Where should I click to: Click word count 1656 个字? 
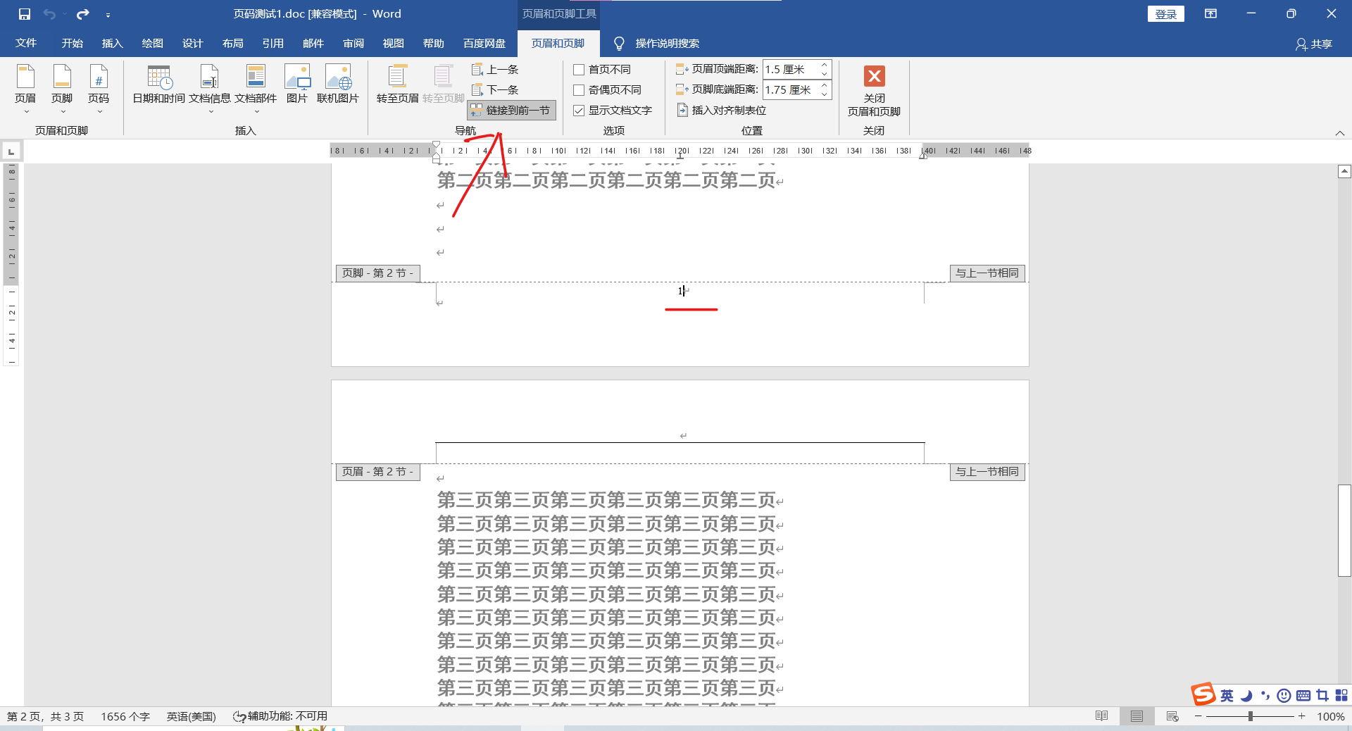tap(125, 717)
